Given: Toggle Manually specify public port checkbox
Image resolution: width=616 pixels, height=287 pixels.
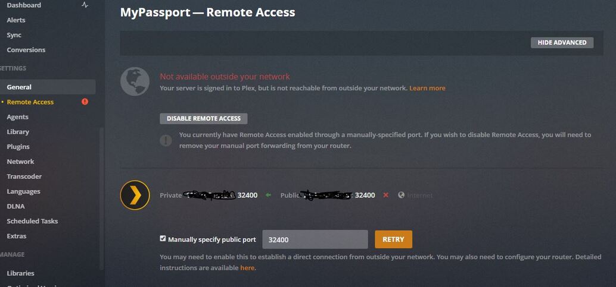Looking at the screenshot, I should (x=163, y=239).
